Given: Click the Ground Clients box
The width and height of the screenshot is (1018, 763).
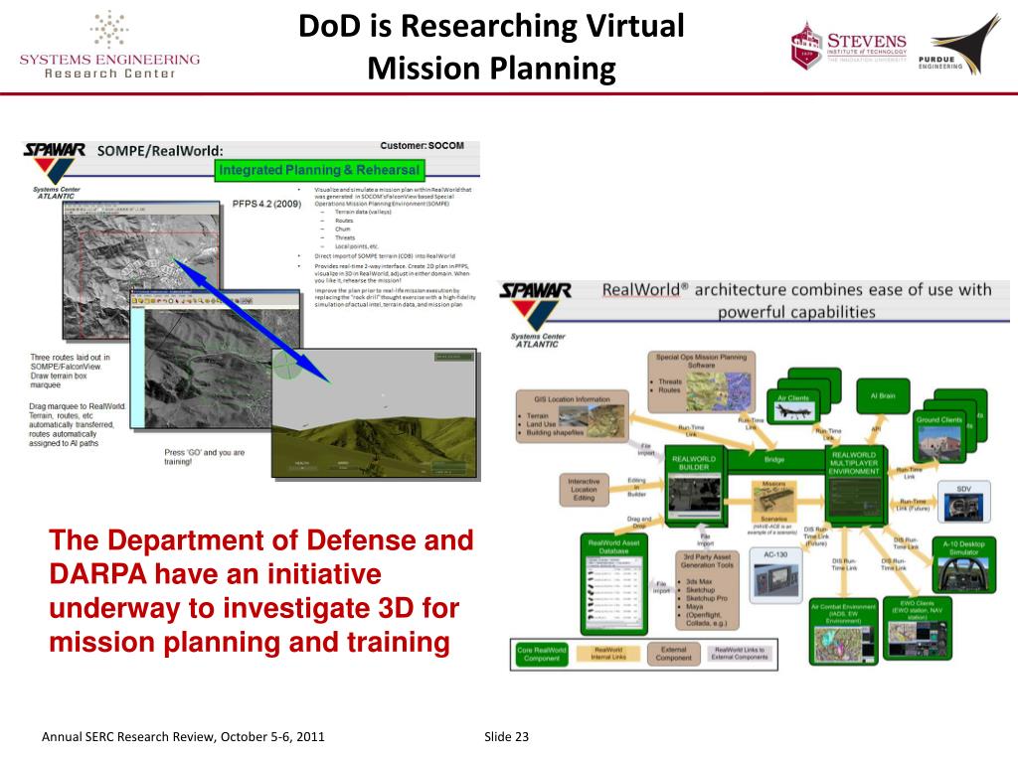Looking at the screenshot, I should click(x=939, y=437).
